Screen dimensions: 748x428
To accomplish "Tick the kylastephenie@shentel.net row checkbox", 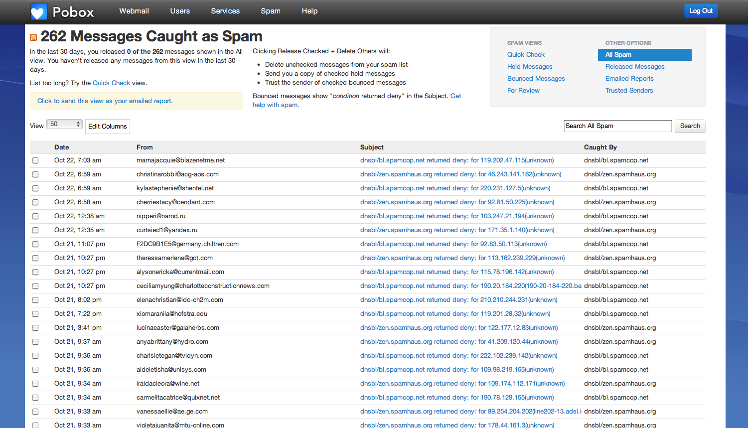I will 35,188.
